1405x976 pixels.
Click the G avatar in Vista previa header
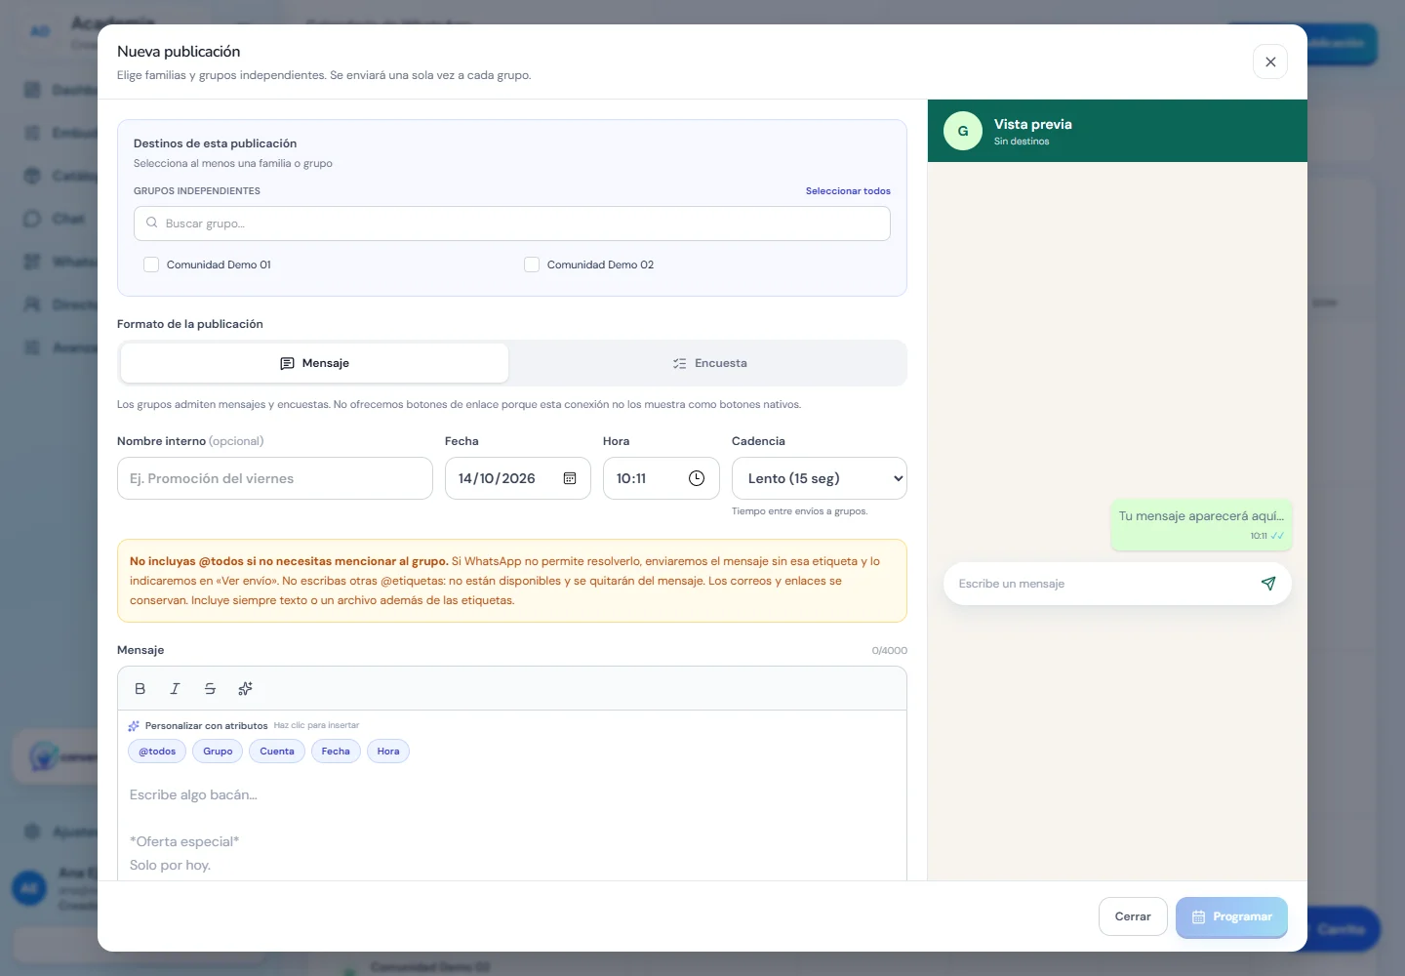pos(963,131)
